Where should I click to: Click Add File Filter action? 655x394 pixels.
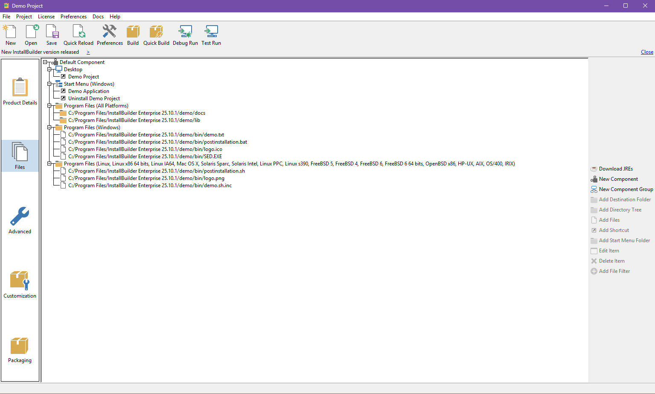point(610,271)
